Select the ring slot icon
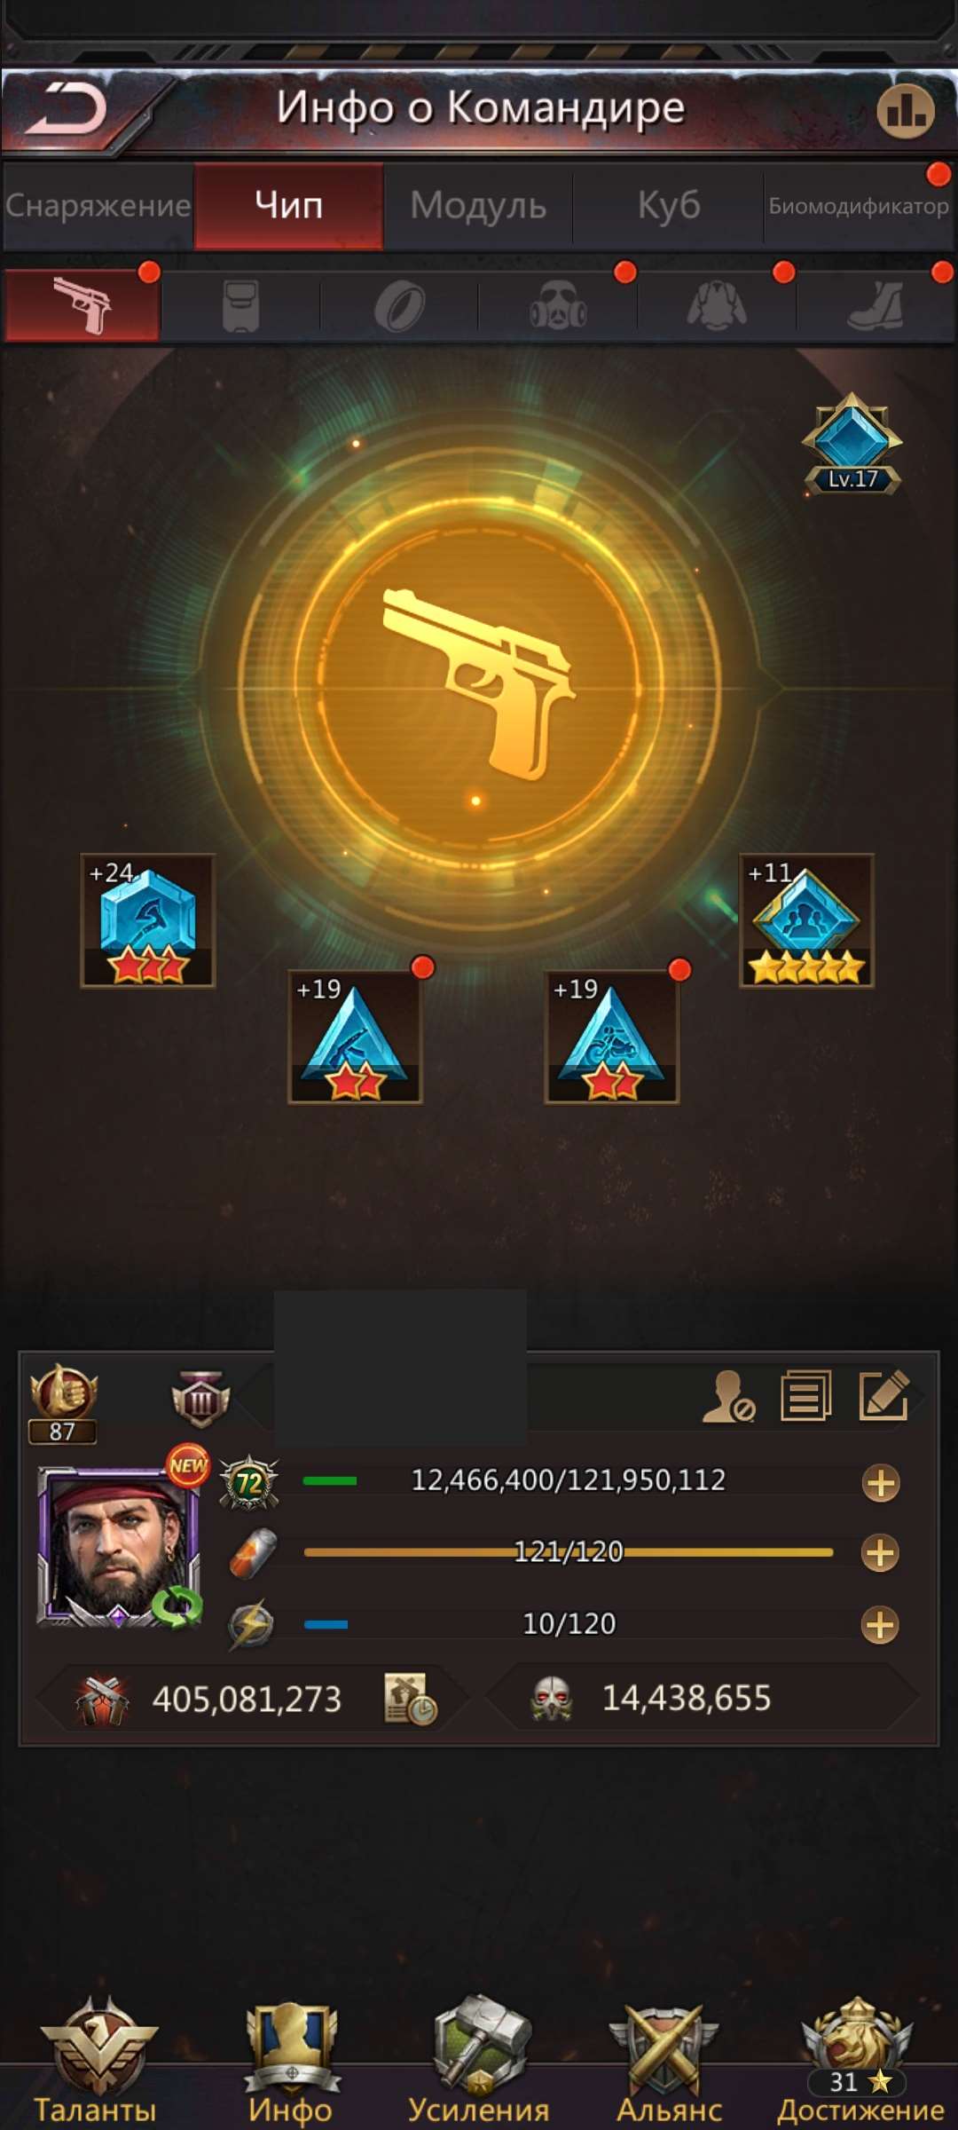 [x=399, y=306]
